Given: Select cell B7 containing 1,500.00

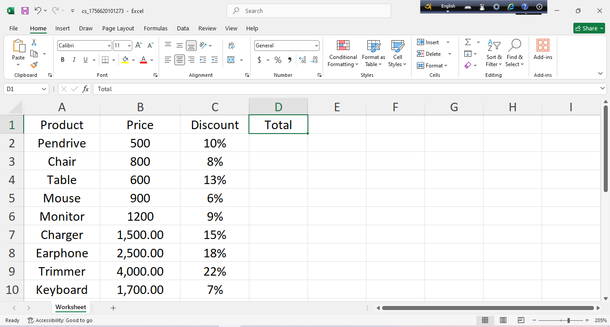Looking at the screenshot, I should pyautogui.click(x=140, y=235).
